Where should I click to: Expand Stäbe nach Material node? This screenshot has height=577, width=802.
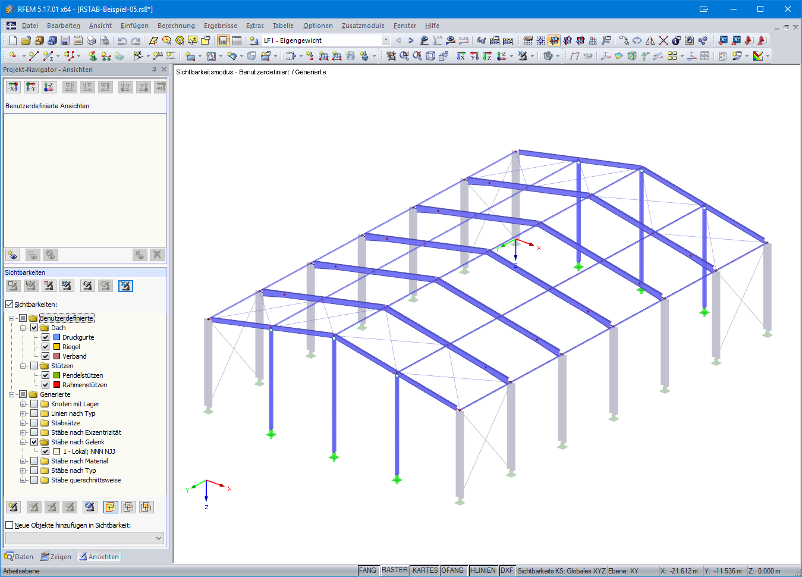23,461
